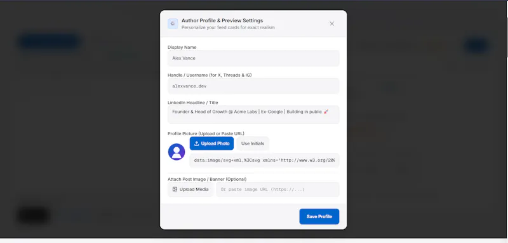Image resolution: width=508 pixels, height=243 pixels.
Task: Click the "Author Profile & Preview Settings" title
Action: pyautogui.click(x=222, y=20)
